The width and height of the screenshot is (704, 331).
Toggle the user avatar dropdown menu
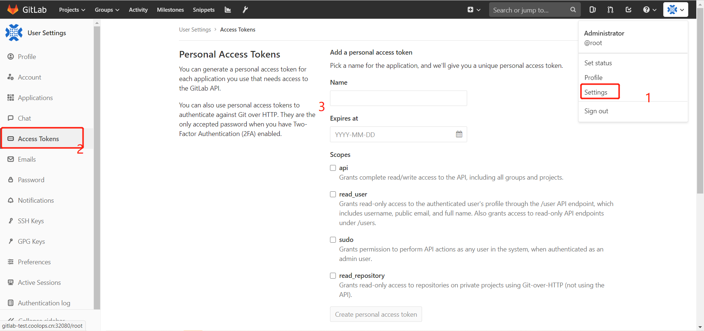(x=675, y=10)
